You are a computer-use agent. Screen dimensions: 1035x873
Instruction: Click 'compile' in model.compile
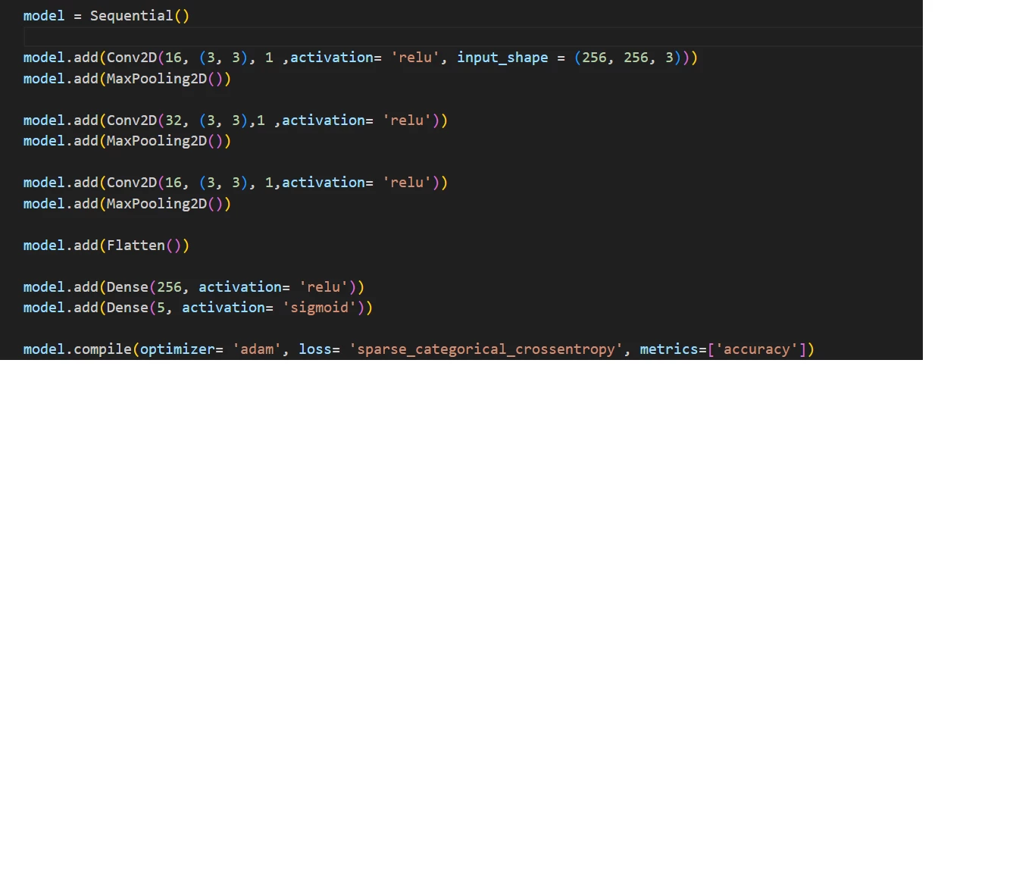tap(102, 349)
